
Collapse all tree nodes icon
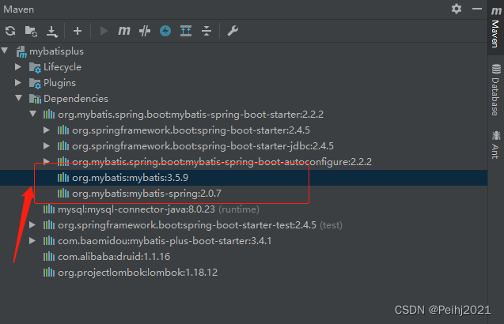coord(207,31)
